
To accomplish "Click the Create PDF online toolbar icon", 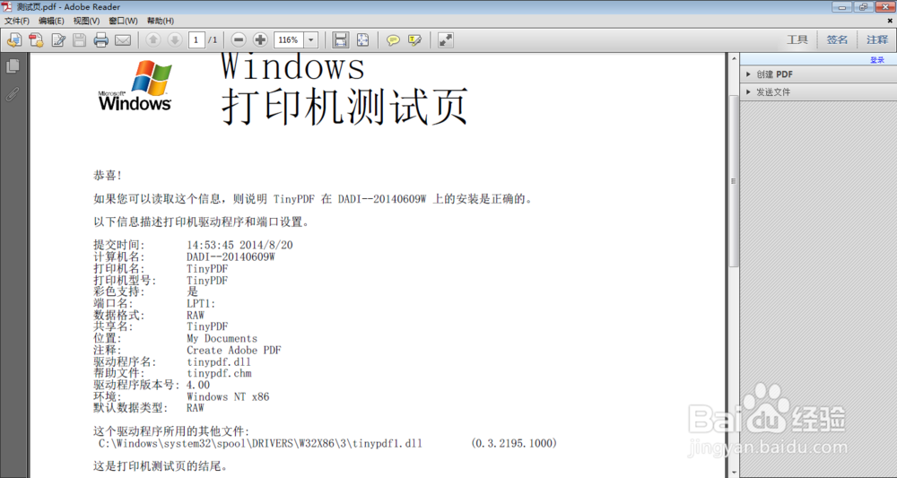I will pyautogui.click(x=14, y=40).
